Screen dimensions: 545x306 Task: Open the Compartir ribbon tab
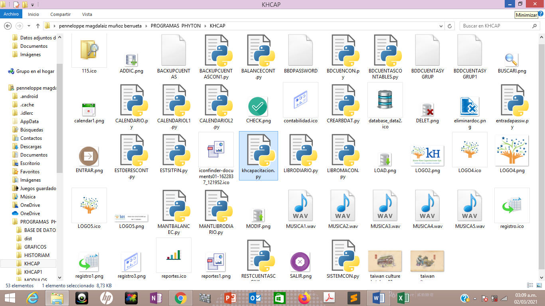[61, 14]
